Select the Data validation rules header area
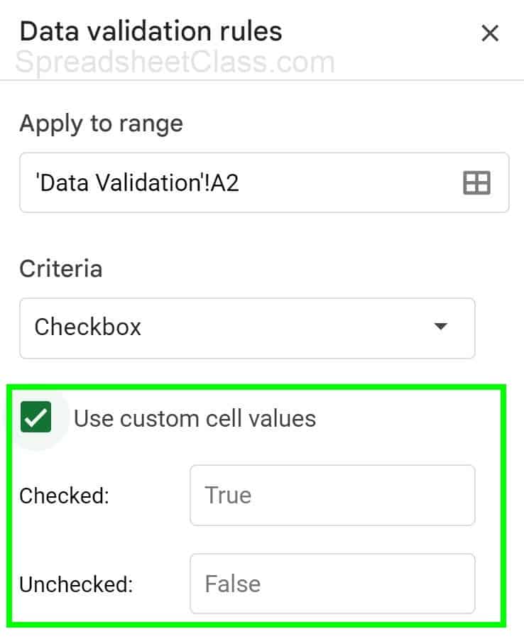Screen dimensions: 524x639 [151, 31]
